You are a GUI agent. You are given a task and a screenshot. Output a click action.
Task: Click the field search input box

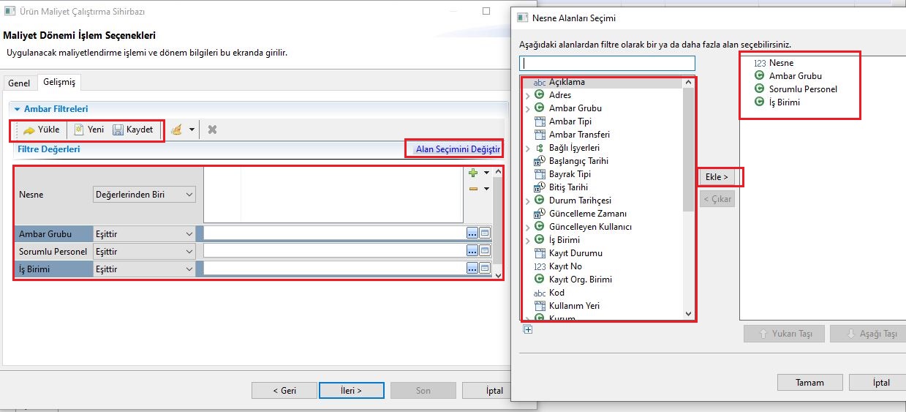tap(607, 64)
